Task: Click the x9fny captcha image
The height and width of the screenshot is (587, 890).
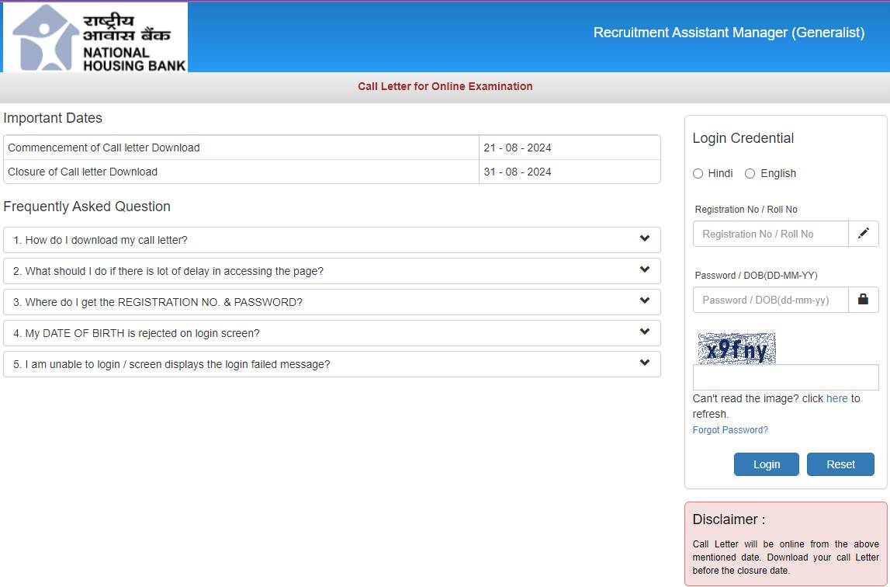Action: click(x=736, y=349)
